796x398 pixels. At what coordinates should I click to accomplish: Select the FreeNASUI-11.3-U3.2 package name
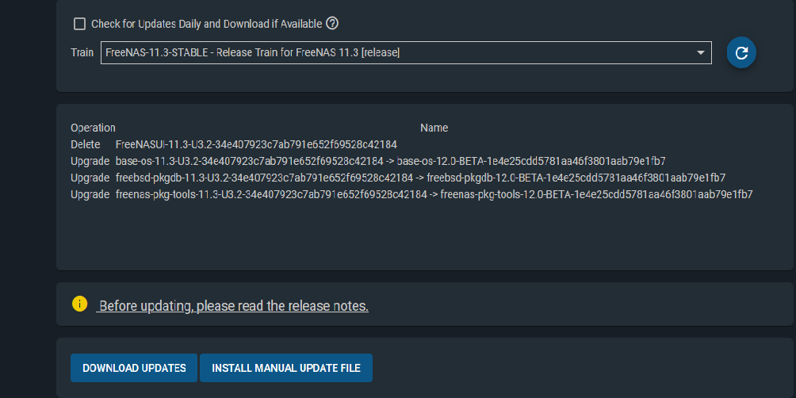pyautogui.click(x=256, y=144)
